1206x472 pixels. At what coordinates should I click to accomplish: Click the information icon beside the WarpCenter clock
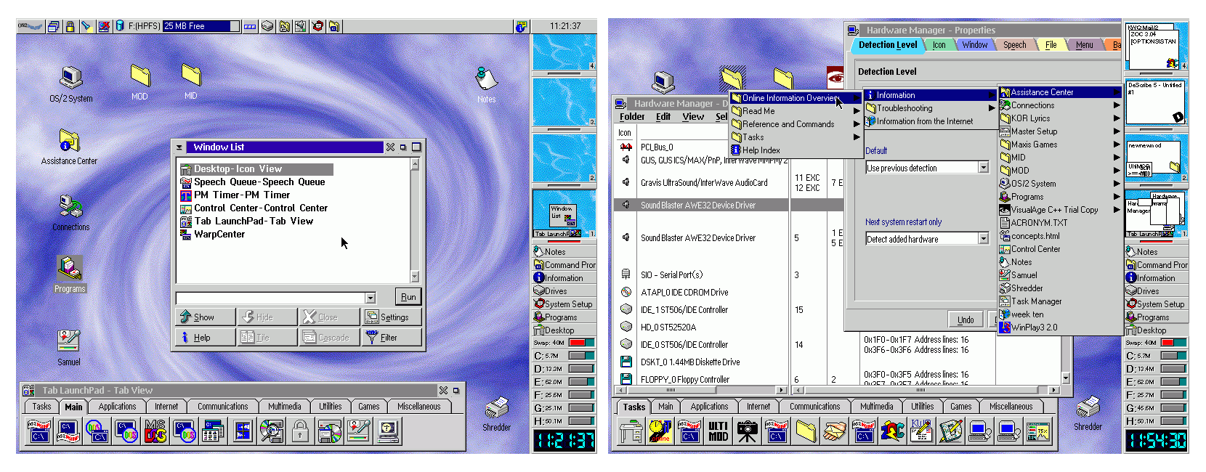pos(521,26)
